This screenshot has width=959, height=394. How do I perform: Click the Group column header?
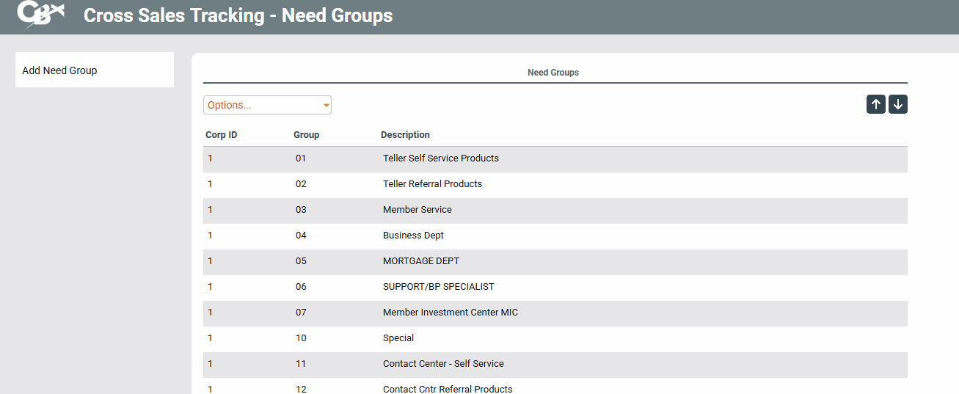(x=306, y=135)
